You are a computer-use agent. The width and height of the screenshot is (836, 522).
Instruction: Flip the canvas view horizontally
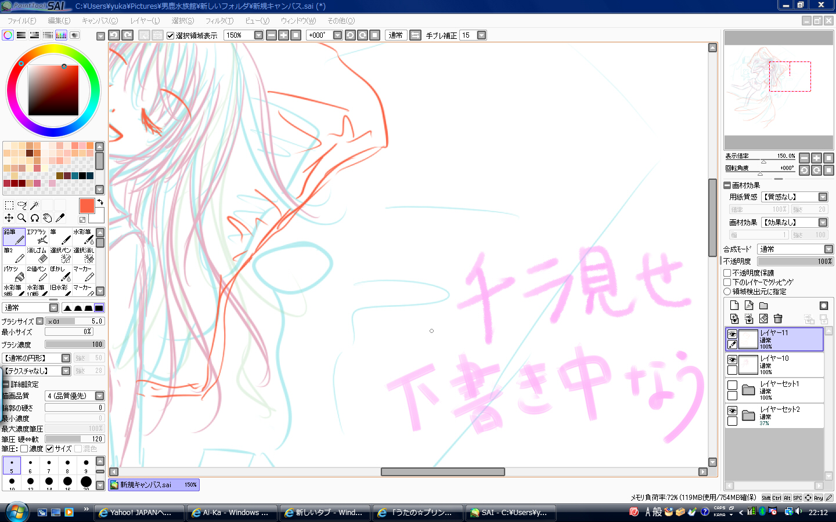click(415, 35)
